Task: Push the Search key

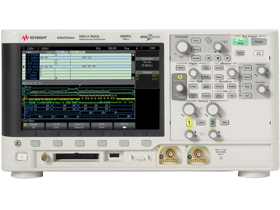Action: (x=196, y=49)
